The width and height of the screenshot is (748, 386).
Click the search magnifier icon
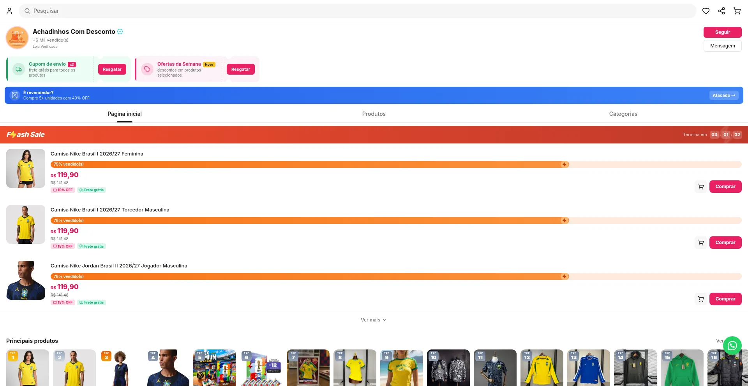tap(27, 11)
